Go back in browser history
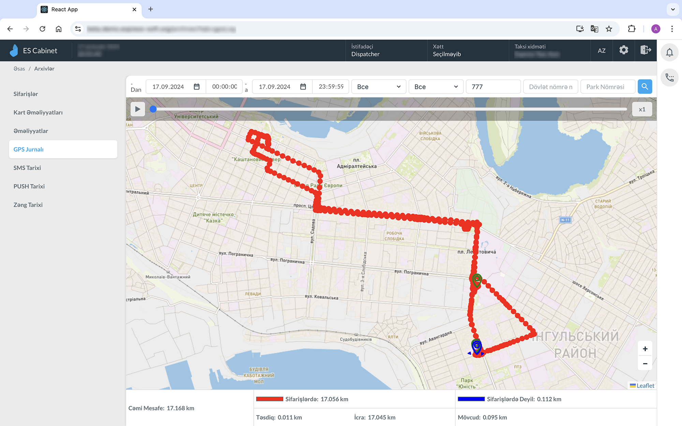This screenshot has height=426, width=682. pyautogui.click(x=10, y=29)
